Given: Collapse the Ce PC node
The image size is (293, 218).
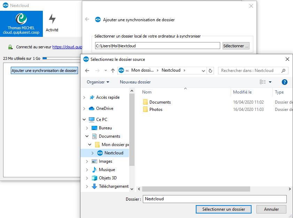Looking at the screenshot, I should [84, 120].
